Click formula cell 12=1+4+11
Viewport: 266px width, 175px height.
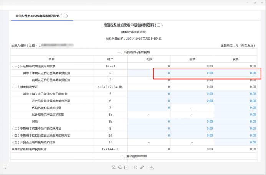(x=110, y=149)
